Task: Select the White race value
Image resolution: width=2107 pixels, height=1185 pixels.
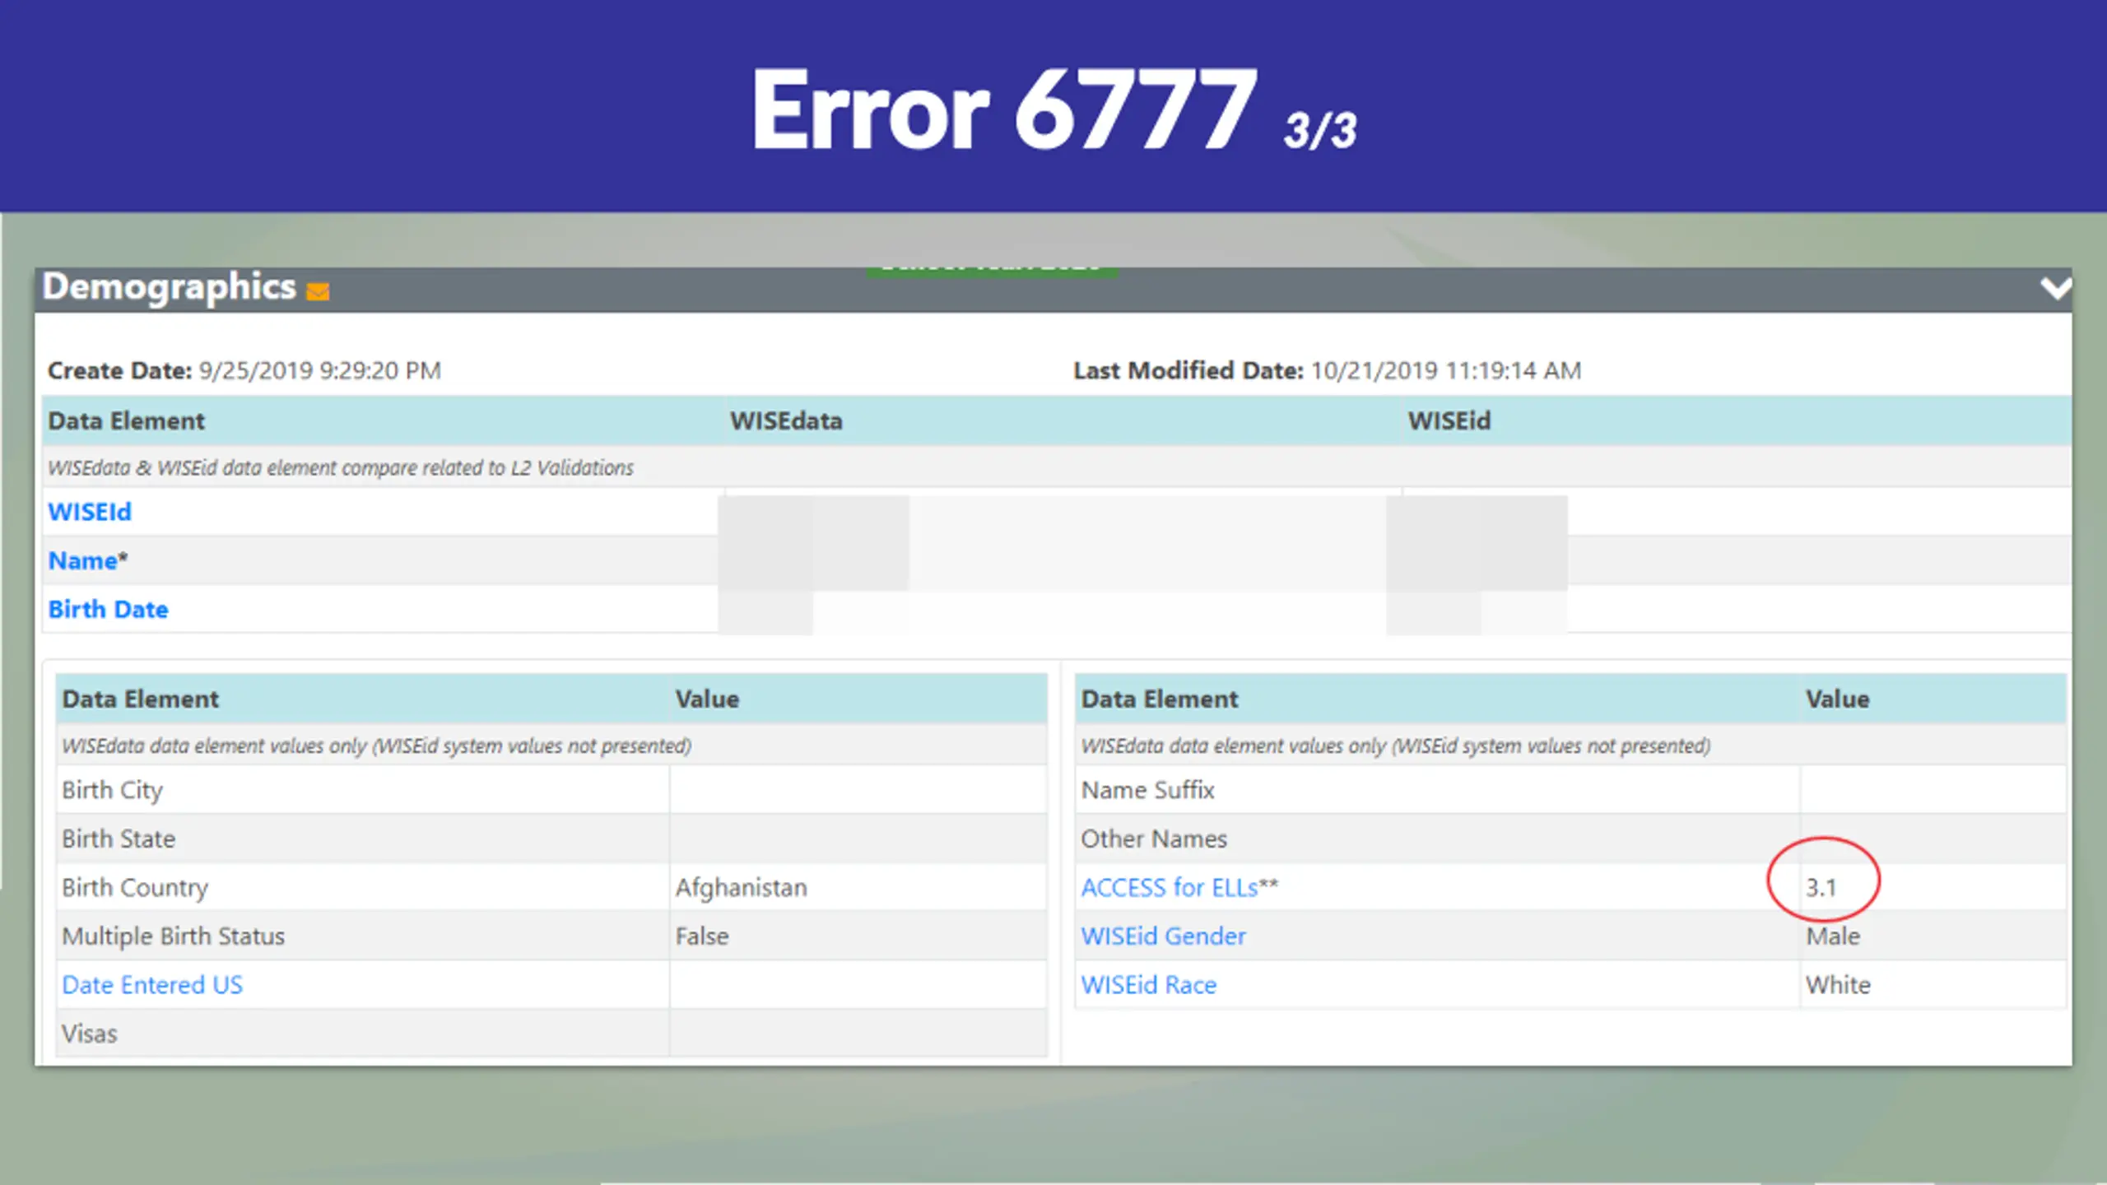Action: click(x=1838, y=984)
